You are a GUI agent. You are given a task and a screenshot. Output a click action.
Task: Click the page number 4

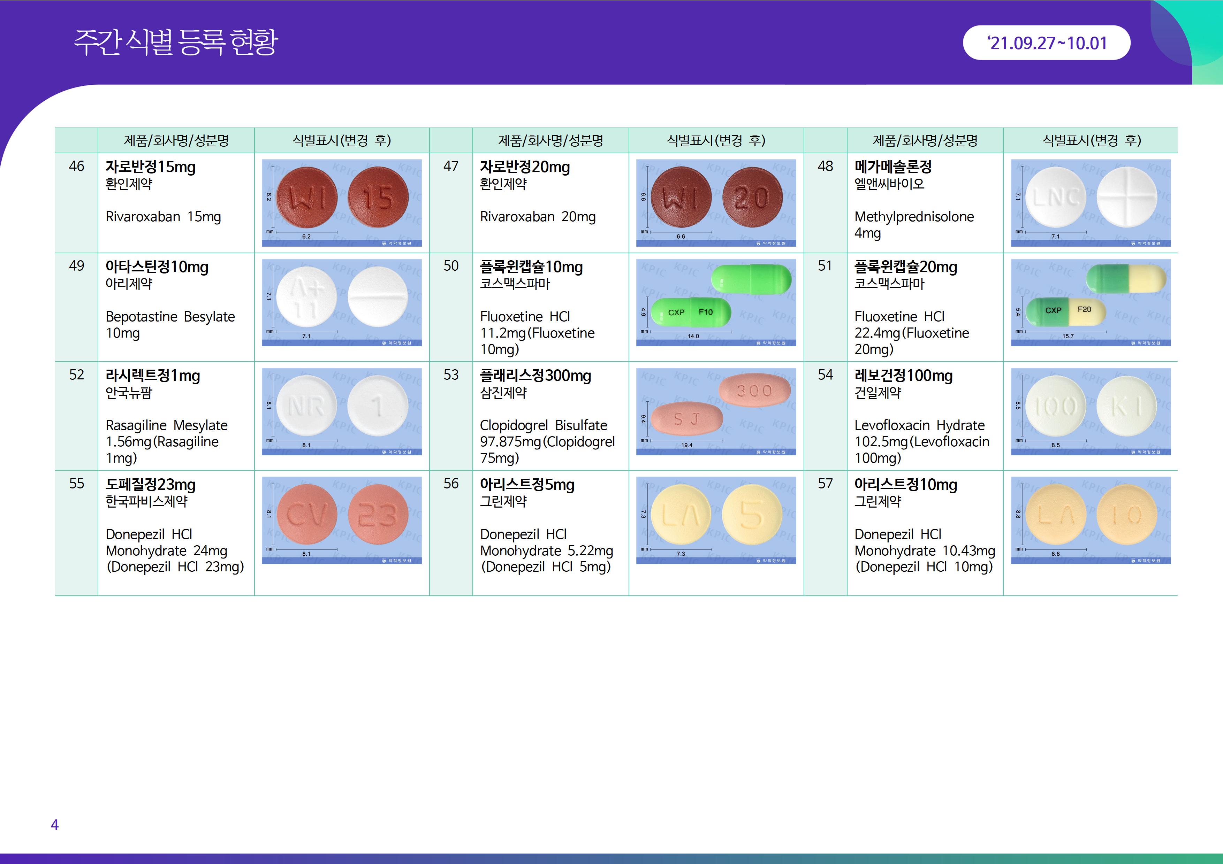click(54, 825)
